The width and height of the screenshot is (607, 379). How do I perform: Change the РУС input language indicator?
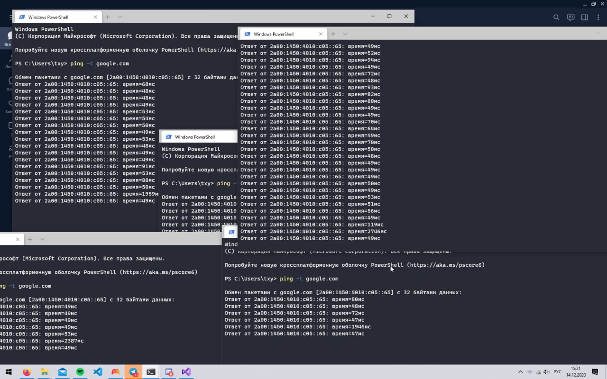click(x=558, y=372)
